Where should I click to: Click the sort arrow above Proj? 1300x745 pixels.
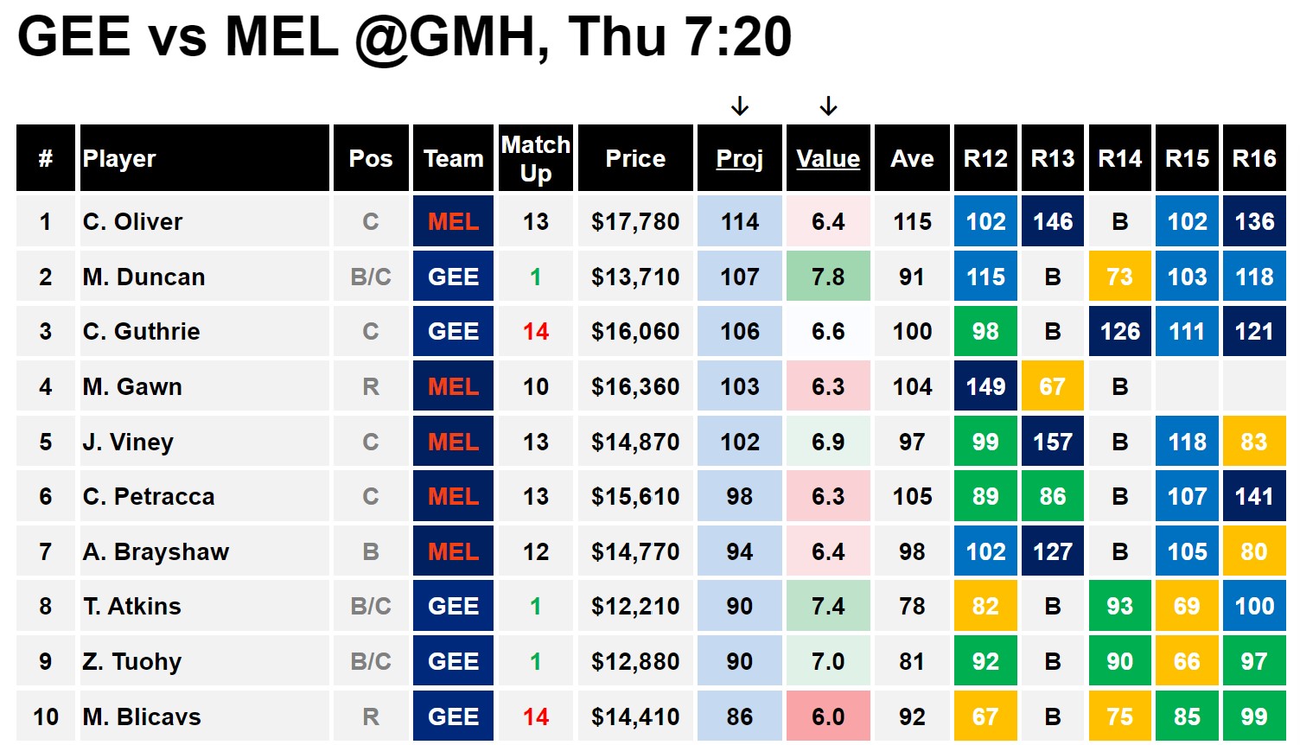(740, 106)
